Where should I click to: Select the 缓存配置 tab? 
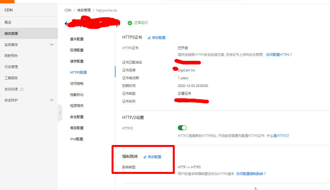point(77,61)
